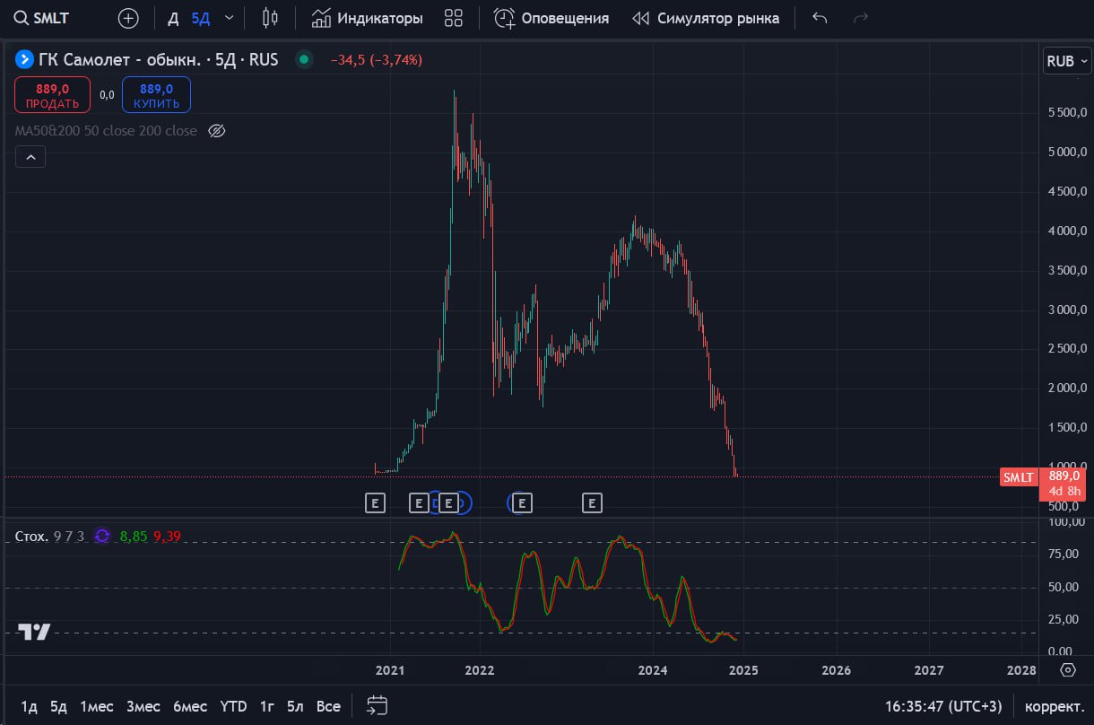Viewport: 1094px width, 725px height.
Task: Click the ГК Самолет symbol logo icon
Action: tap(24, 60)
